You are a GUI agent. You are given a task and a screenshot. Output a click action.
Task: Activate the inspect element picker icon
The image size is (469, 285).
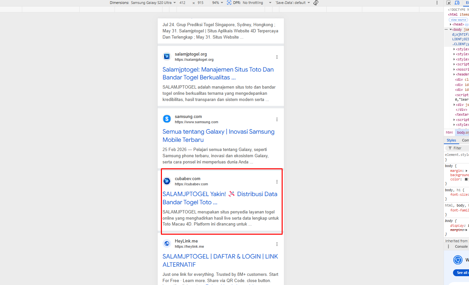(x=448, y=3)
